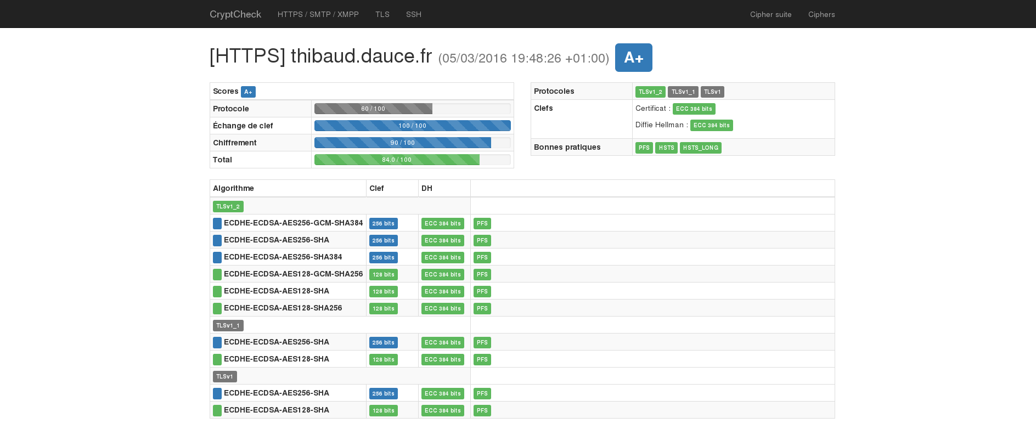The height and width of the screenshot is (429, 1036).
Task: Click the gray TLSv1_1 section header badge
Action: (228, 325)
